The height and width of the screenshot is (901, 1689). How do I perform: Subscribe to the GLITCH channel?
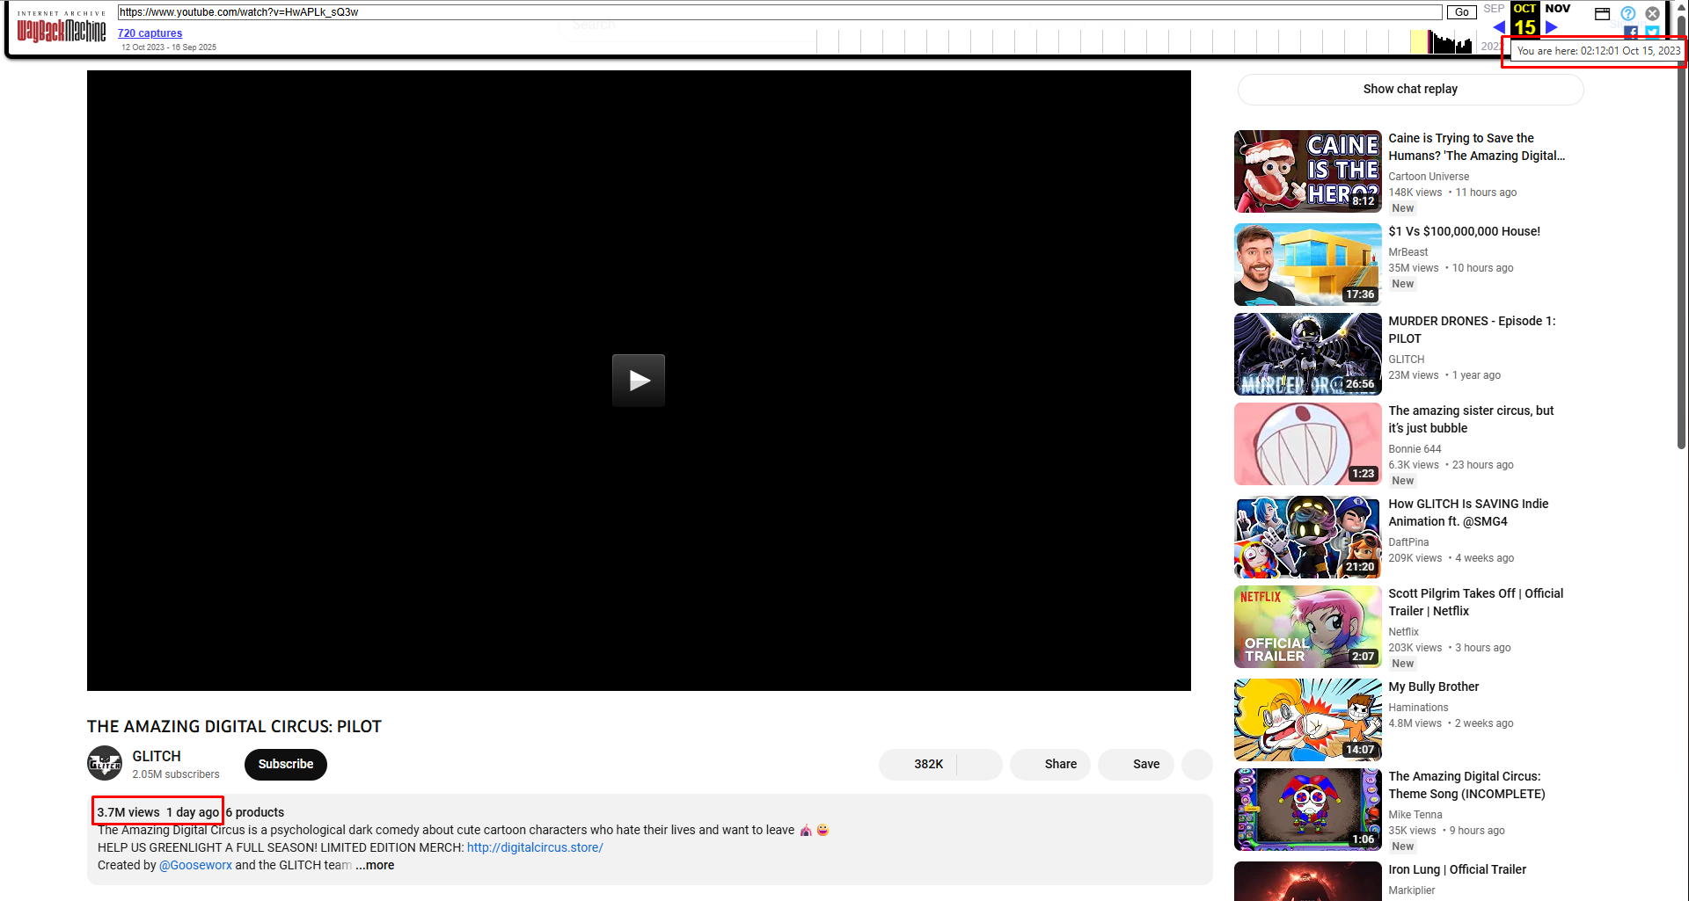coord(286,764)
